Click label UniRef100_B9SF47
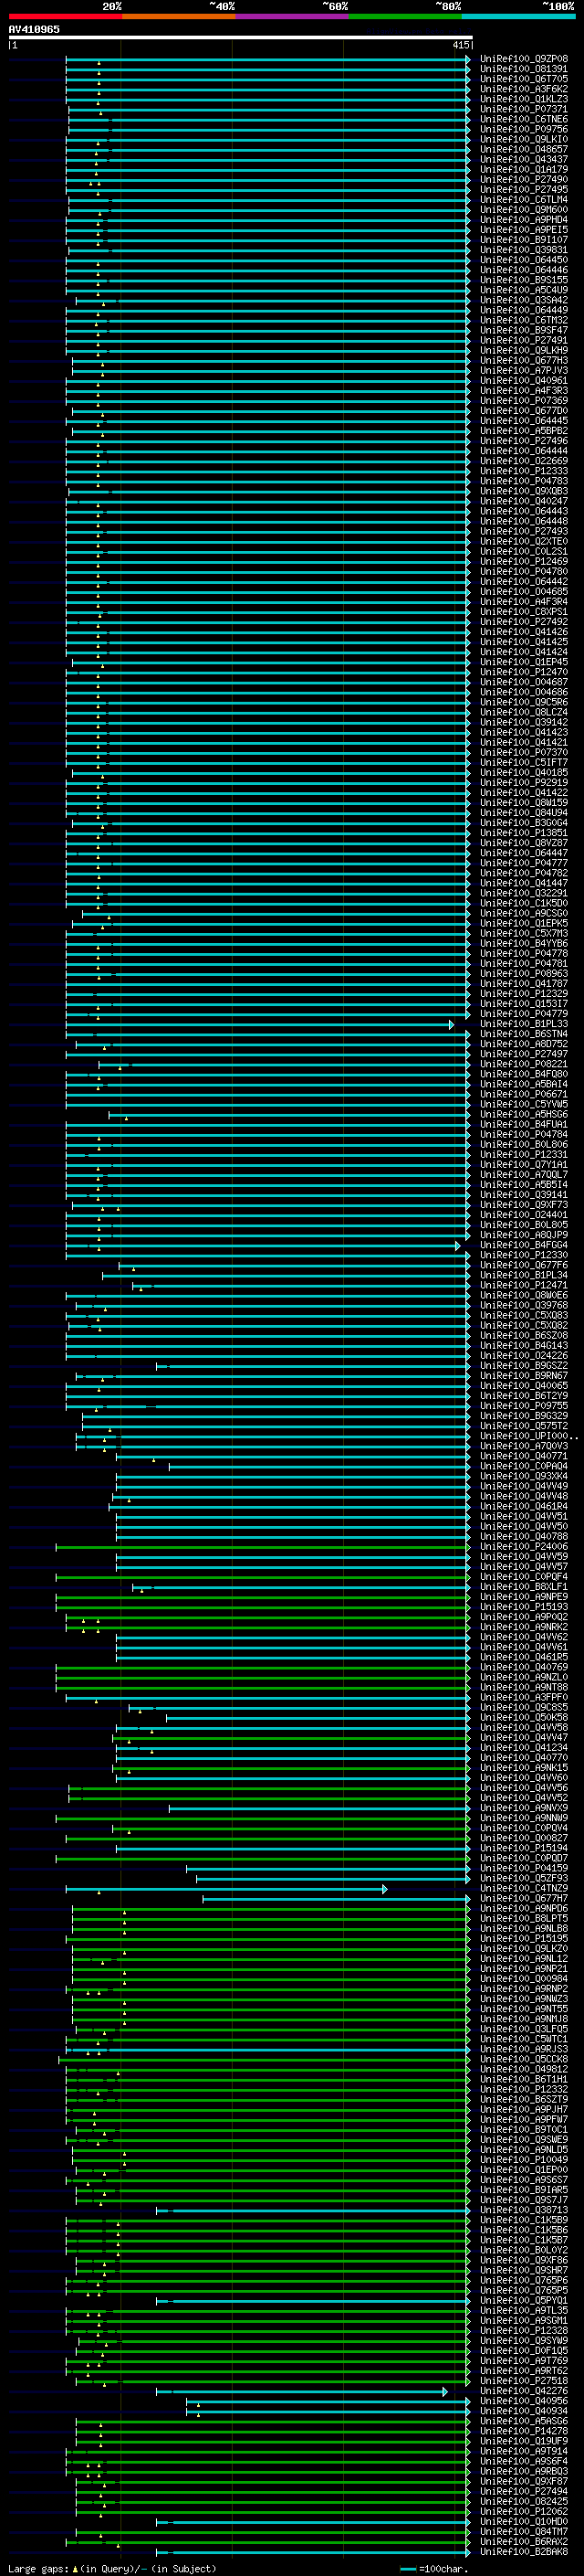The width and height of the screenshot is (584, 2576). pos(524,330)
